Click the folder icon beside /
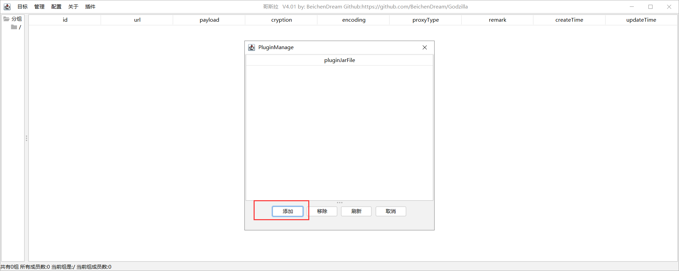 pyautogui.click(x=14, y=27)
